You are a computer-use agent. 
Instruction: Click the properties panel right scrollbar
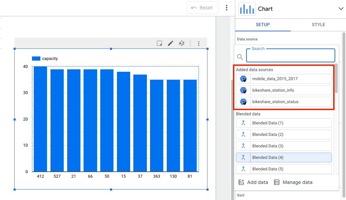point(344,115)
